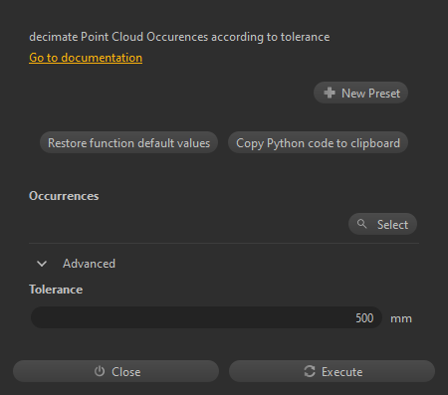Viewport: 448px width, 395px height.
Task: Close the decimate point cloud dialog
Action: tap(116, 371)
